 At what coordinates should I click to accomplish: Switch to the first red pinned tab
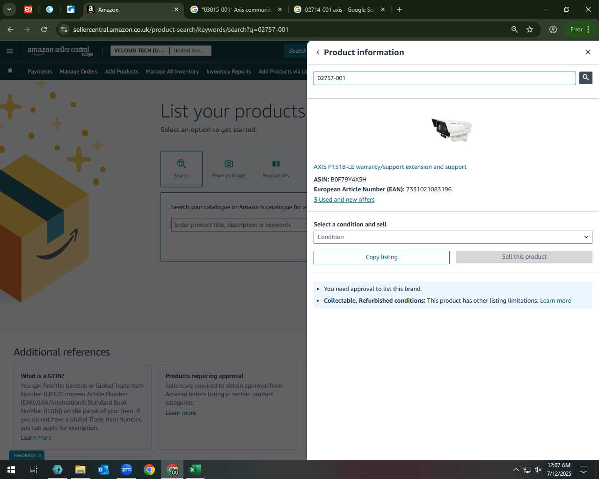click(28, 9)
